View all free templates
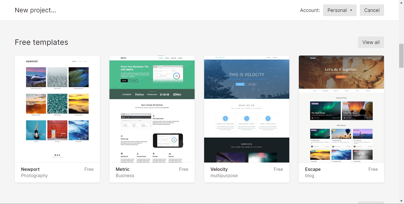Viewport: 404px width, 204px height. point(371,42)
